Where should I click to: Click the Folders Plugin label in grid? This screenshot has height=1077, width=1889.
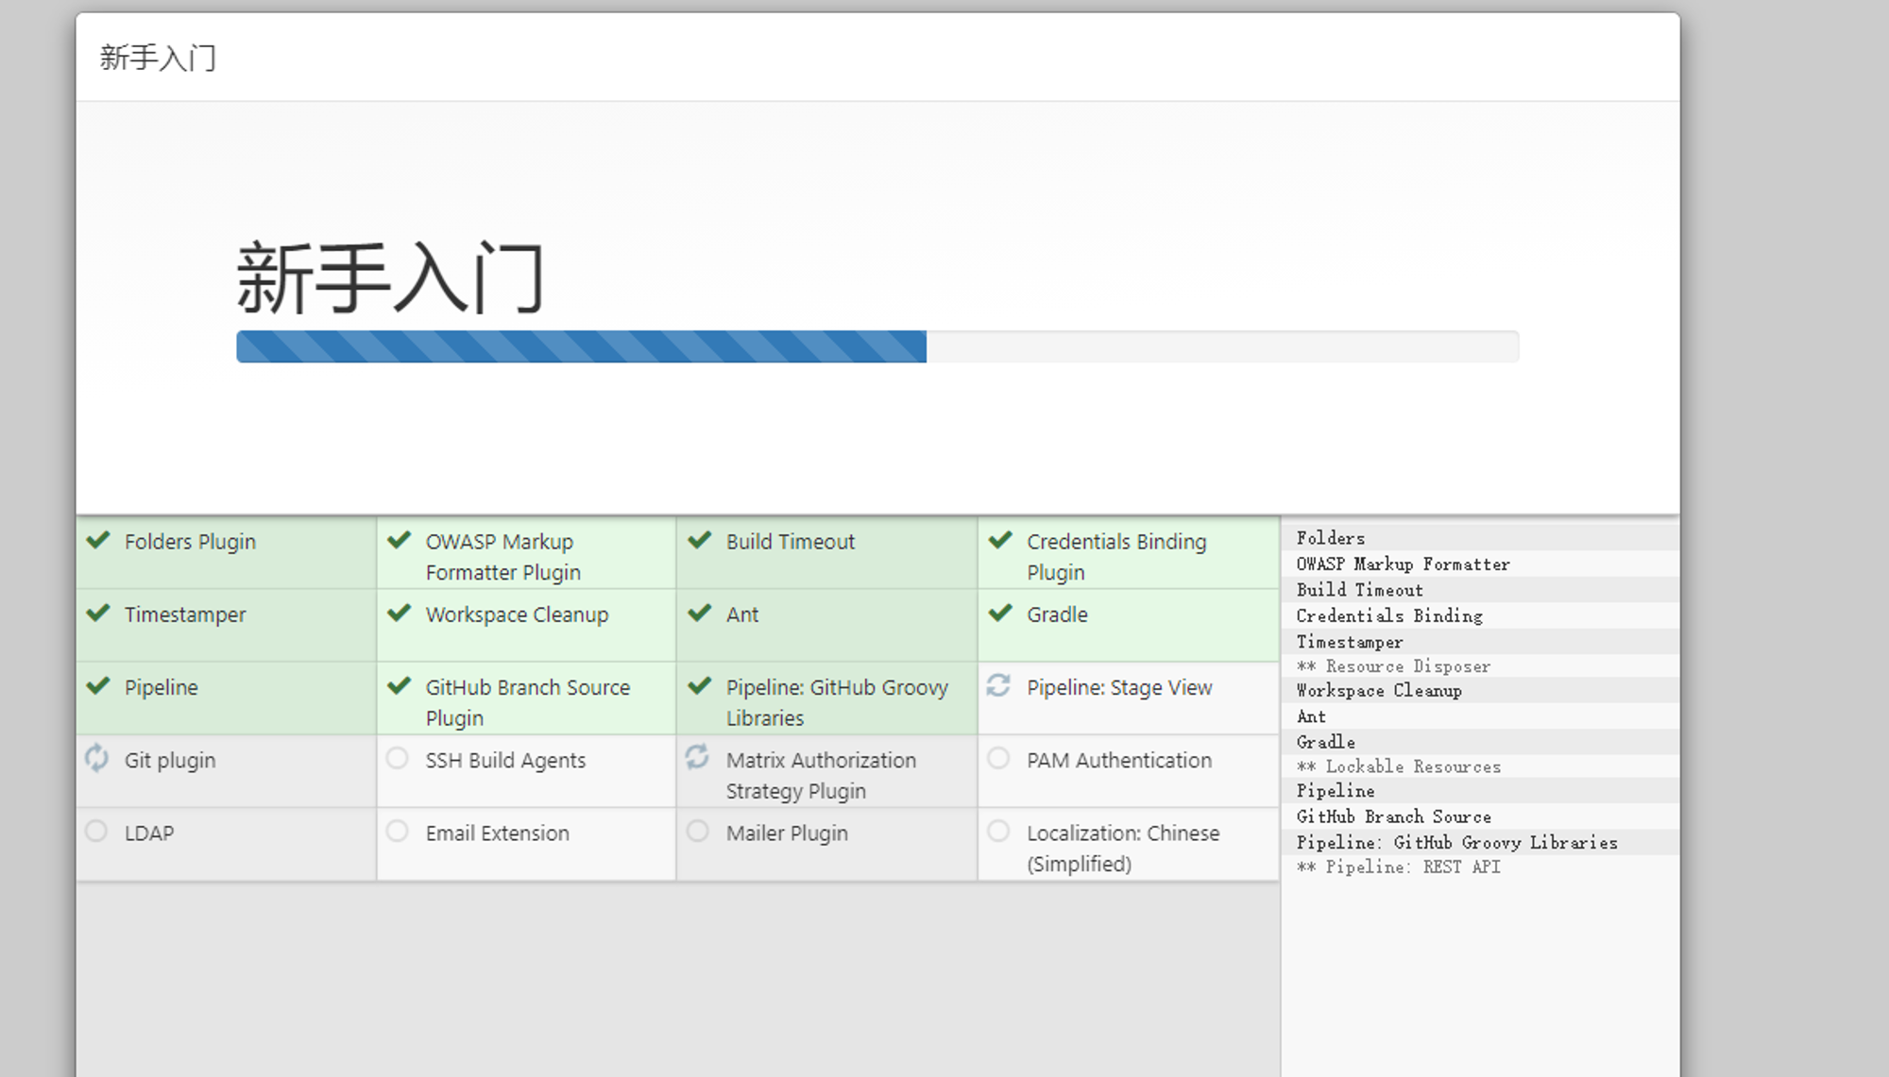pos(190,542)
